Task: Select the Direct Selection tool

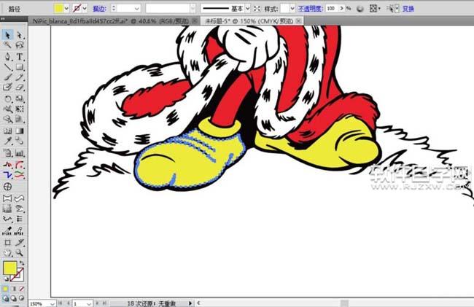Action: click(20, 35)
